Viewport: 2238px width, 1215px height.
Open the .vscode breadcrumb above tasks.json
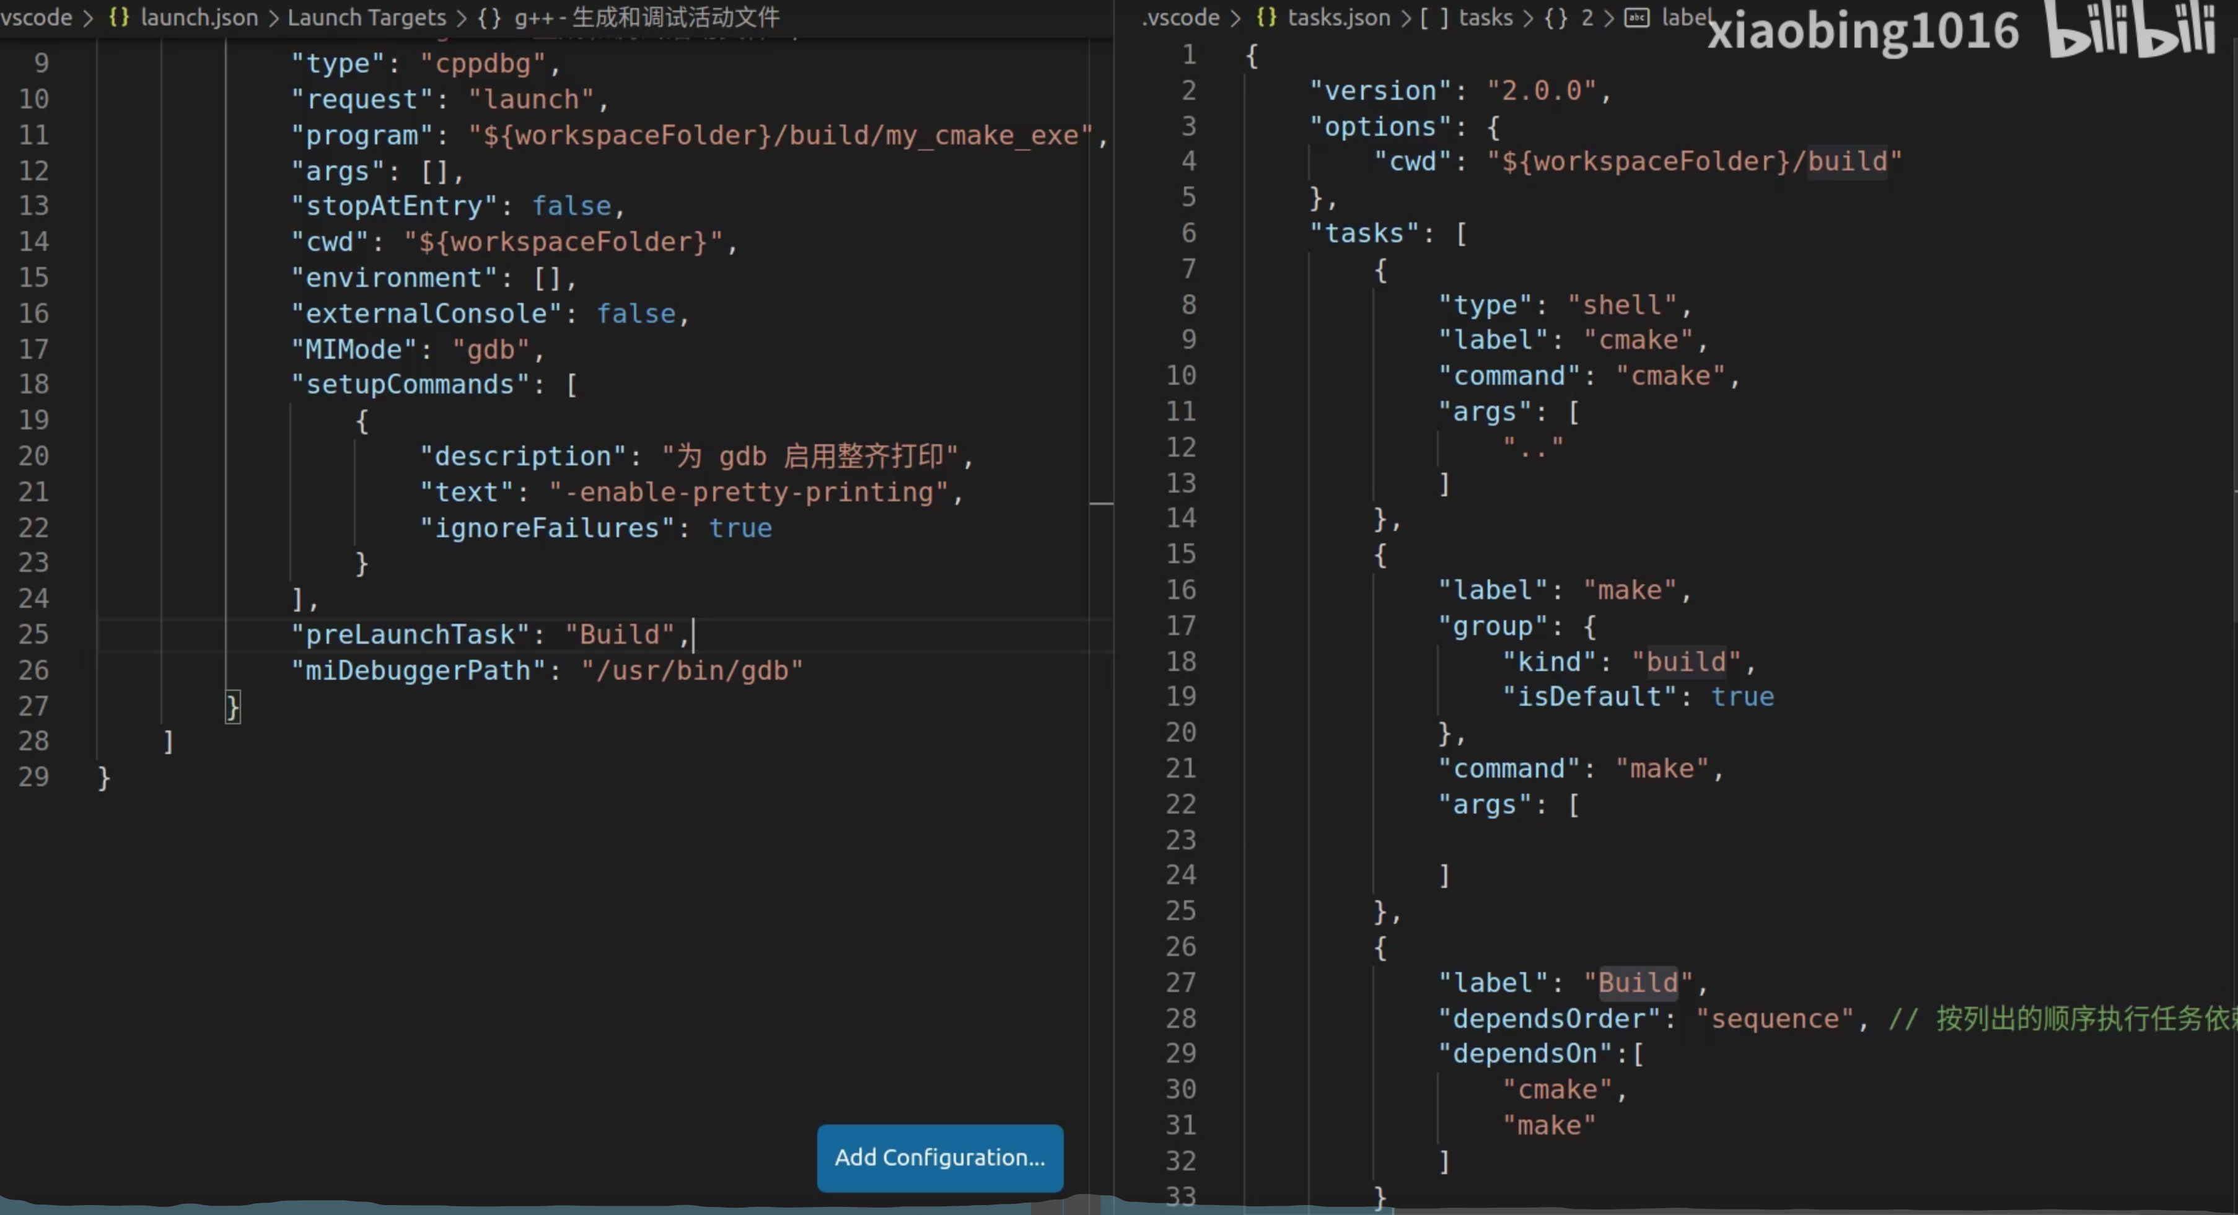pos(1181,17)
